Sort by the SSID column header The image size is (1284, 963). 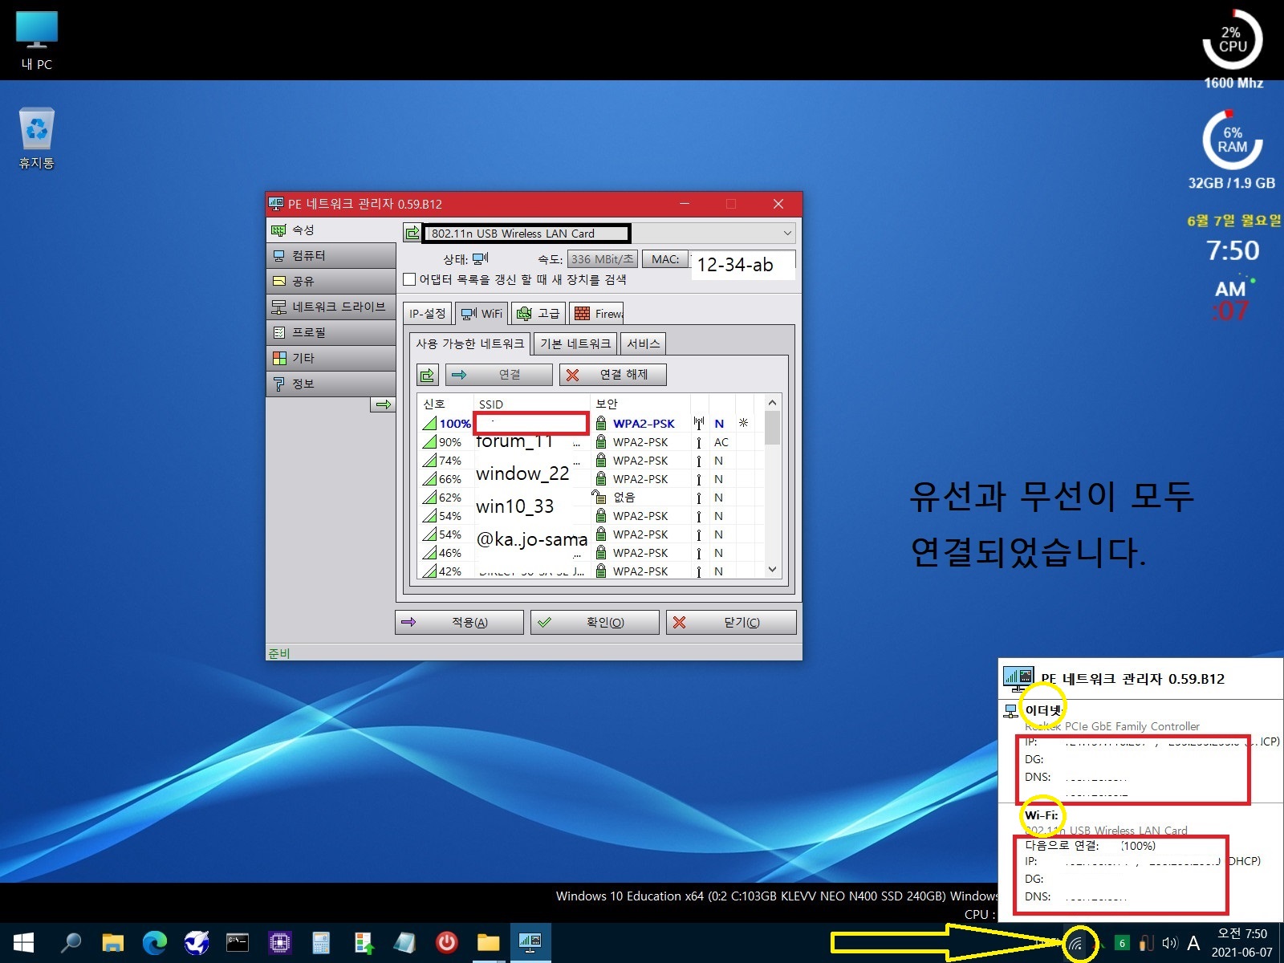531,404
